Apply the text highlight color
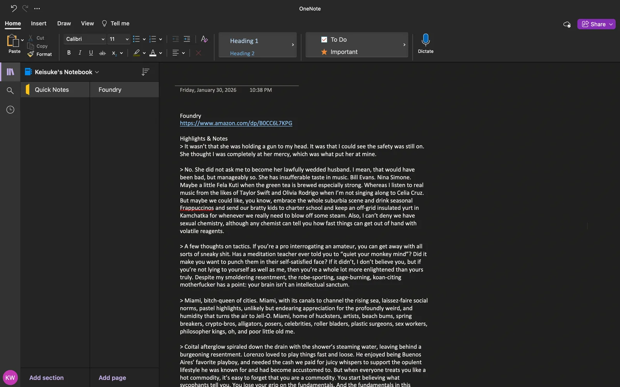This screenshot has height=387, width=620. click(136, 53)
